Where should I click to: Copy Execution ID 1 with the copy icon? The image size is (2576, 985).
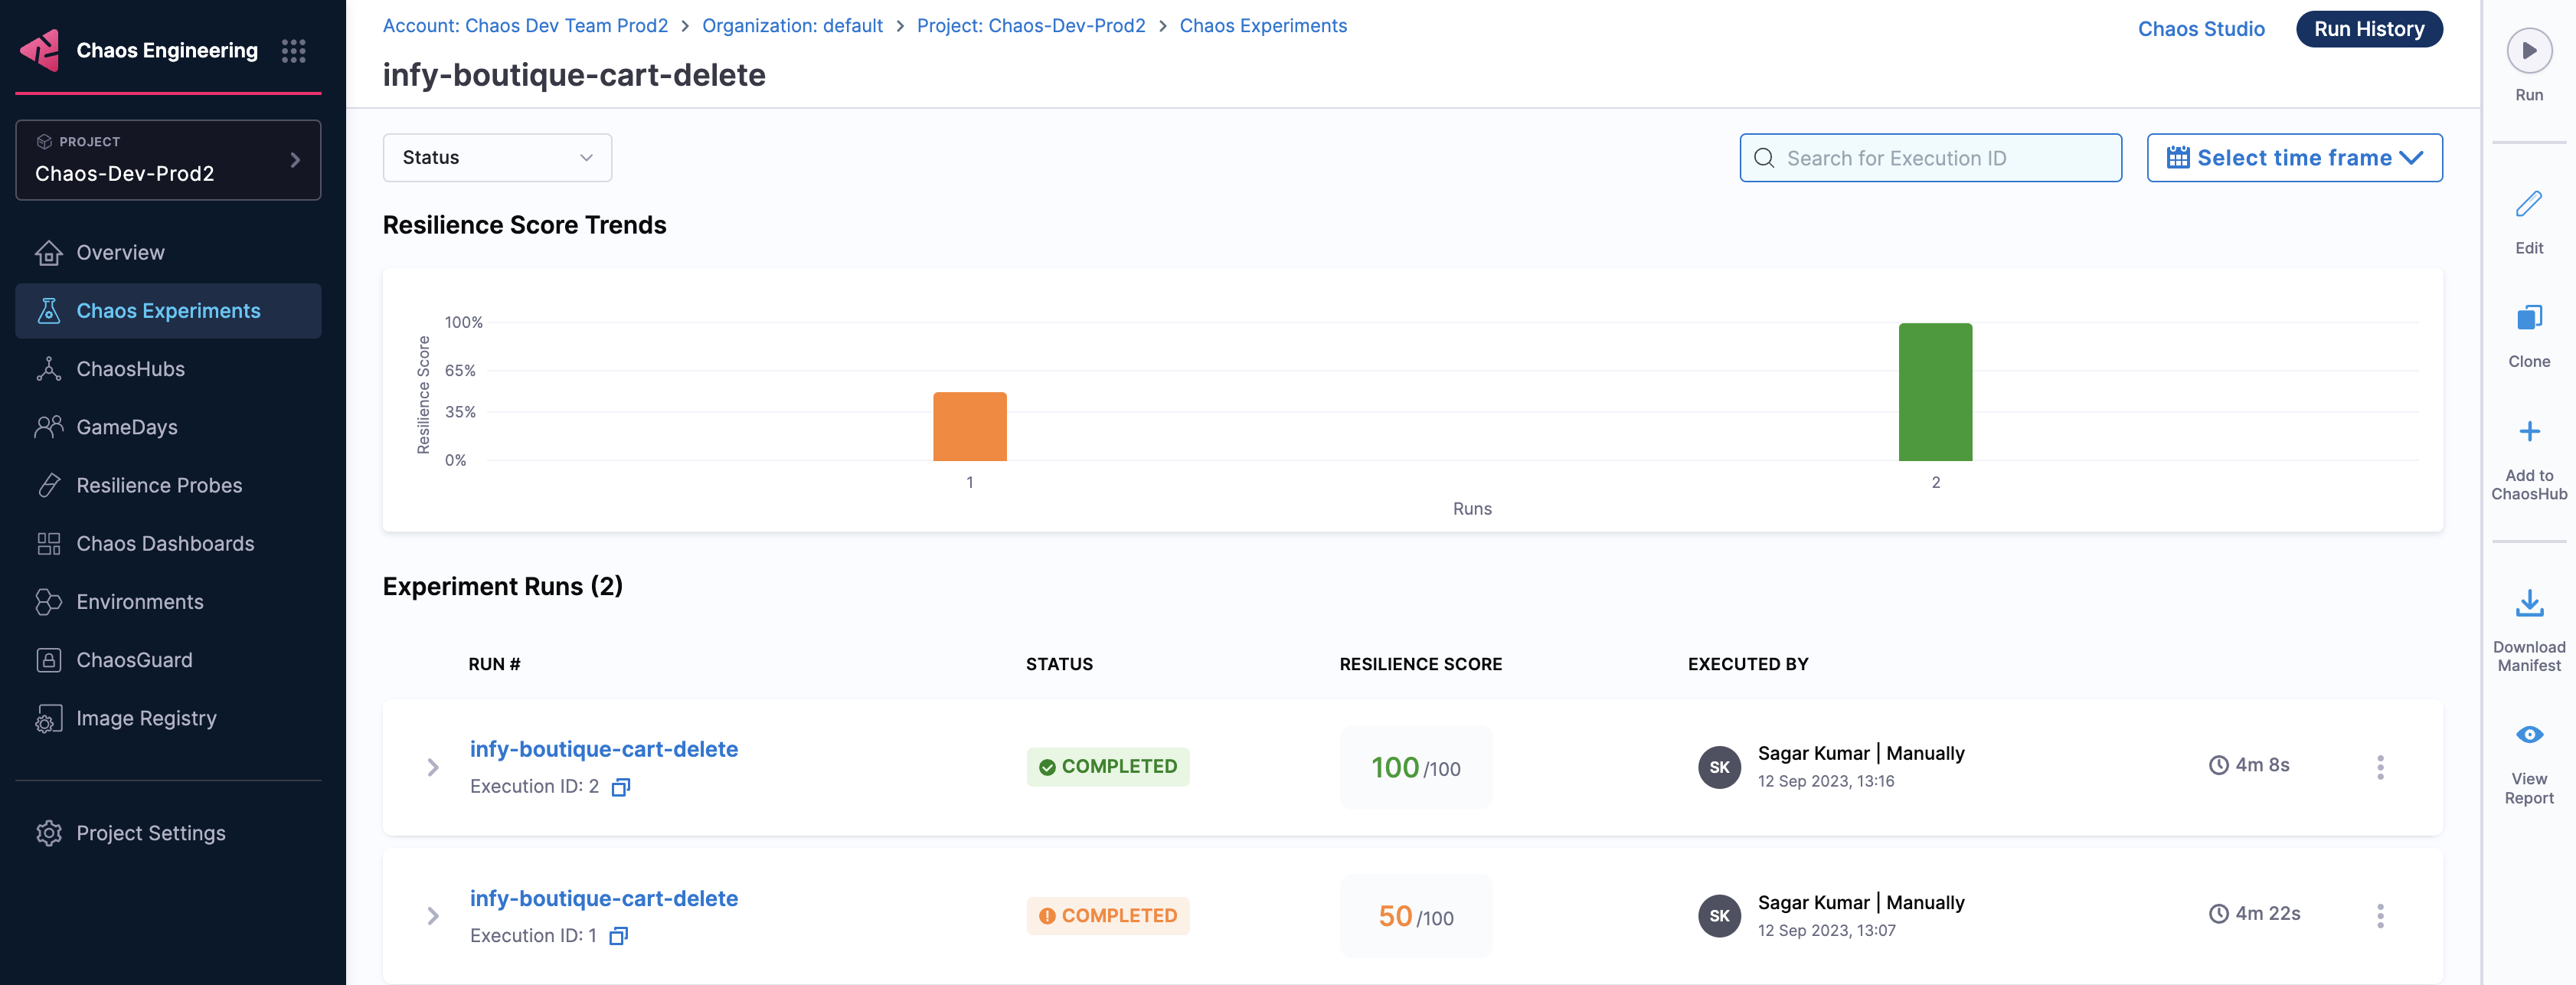(618, 936)
